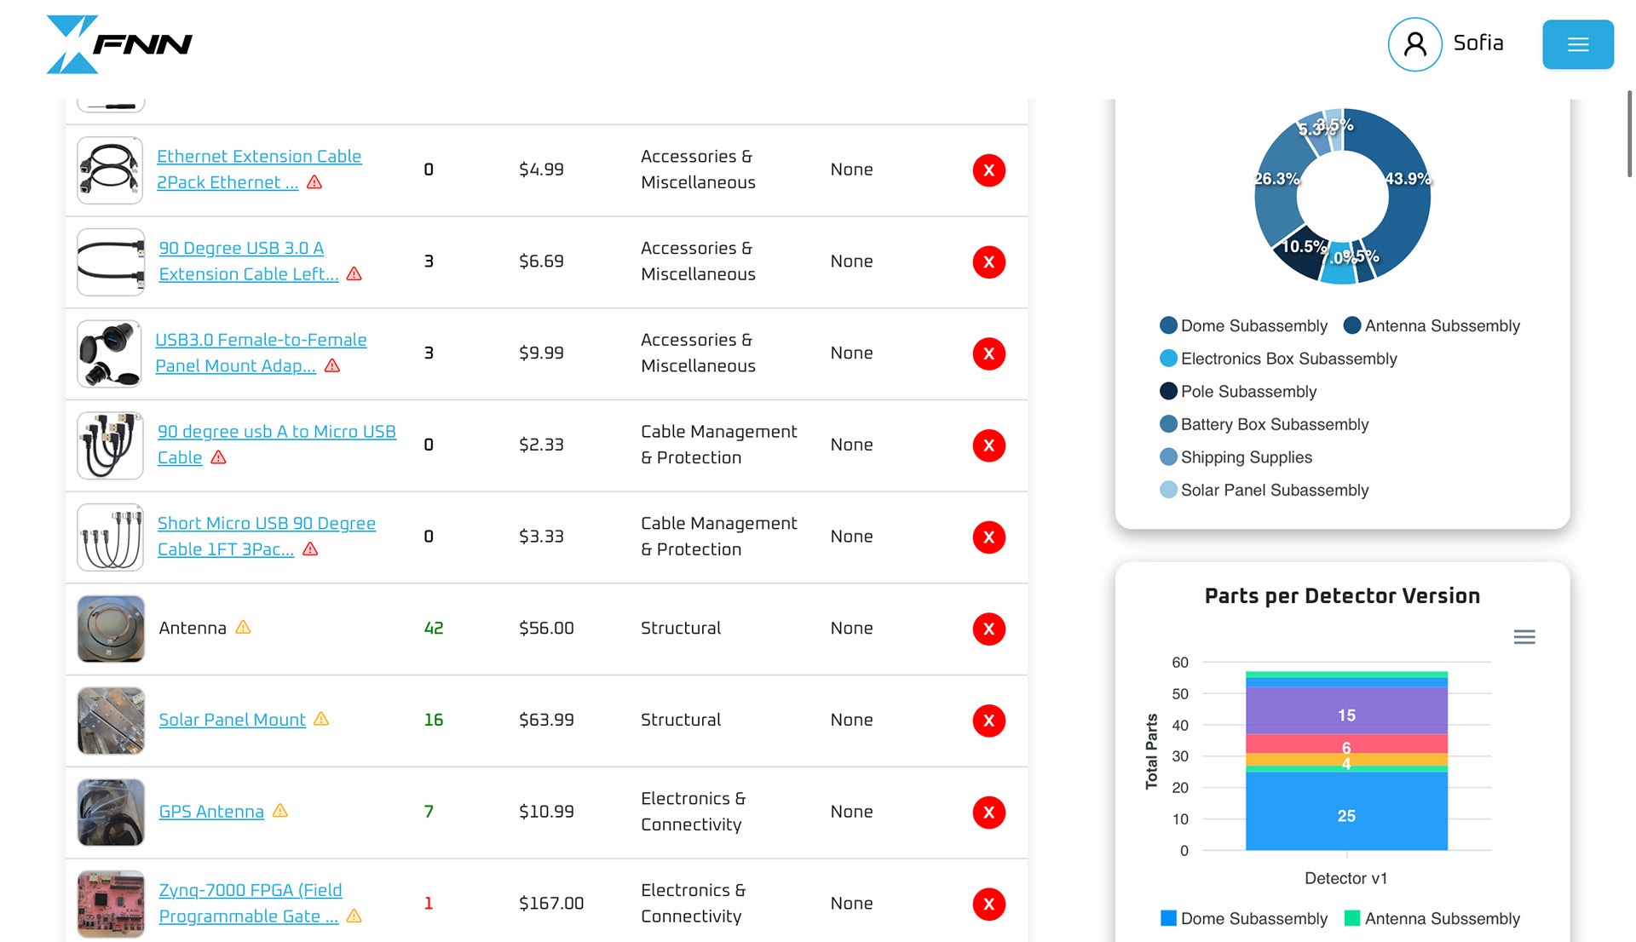Click red X for GPS Antenna row
Image resolution: width=1636 pixels, height=942 pixels.
click(988, 813)
